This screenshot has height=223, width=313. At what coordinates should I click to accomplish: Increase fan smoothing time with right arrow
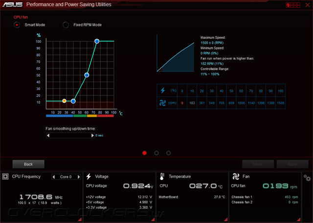(92, 135)
